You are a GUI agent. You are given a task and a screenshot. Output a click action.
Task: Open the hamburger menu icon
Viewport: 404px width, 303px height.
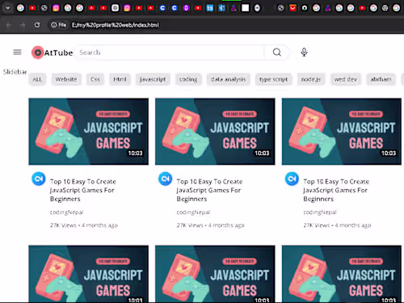[17, 52]
